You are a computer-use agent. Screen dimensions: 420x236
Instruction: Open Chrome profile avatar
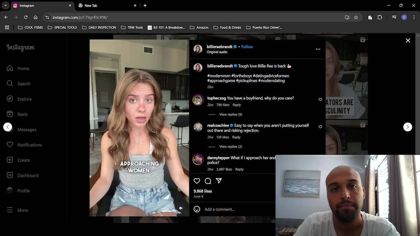(x=404, y=17)
